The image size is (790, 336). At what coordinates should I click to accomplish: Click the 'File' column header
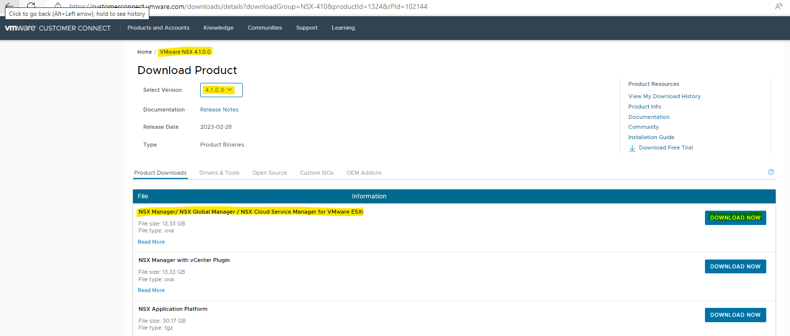click(143, 196)
